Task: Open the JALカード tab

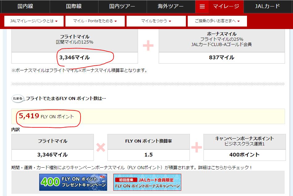Action: [268, 6]
